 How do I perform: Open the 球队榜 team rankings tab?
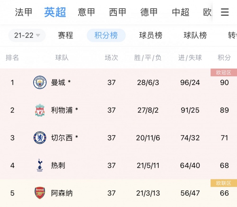point(195,35)
